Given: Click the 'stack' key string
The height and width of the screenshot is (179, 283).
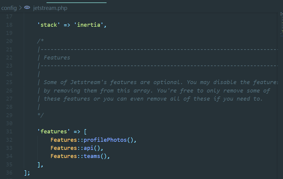Looking at the screenshot, I should pos(49,25).
